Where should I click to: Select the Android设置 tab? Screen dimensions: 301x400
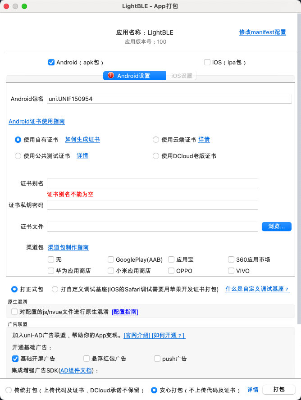point(134,76)
